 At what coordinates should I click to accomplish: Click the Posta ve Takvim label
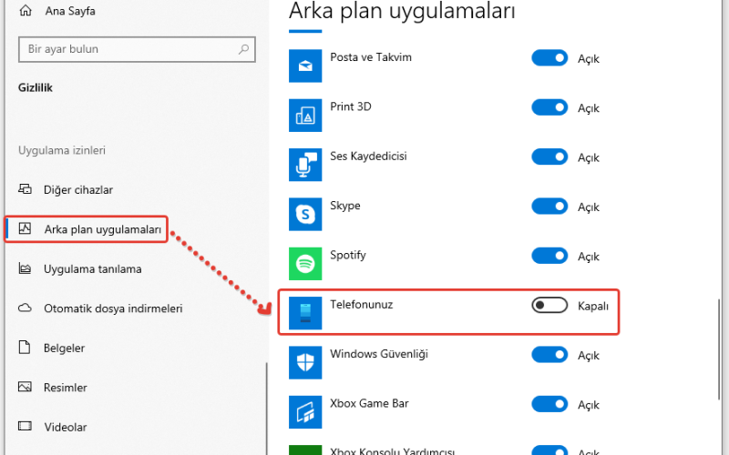(371, 57)
